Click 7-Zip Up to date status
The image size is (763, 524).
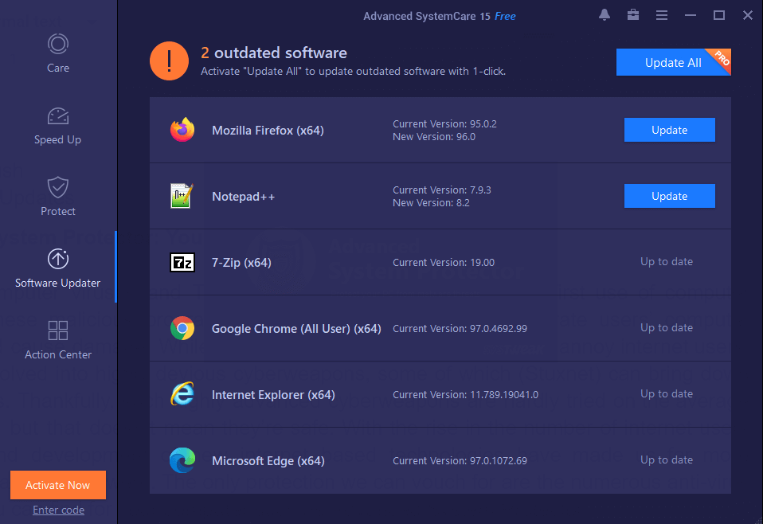(x=667, y=262)
